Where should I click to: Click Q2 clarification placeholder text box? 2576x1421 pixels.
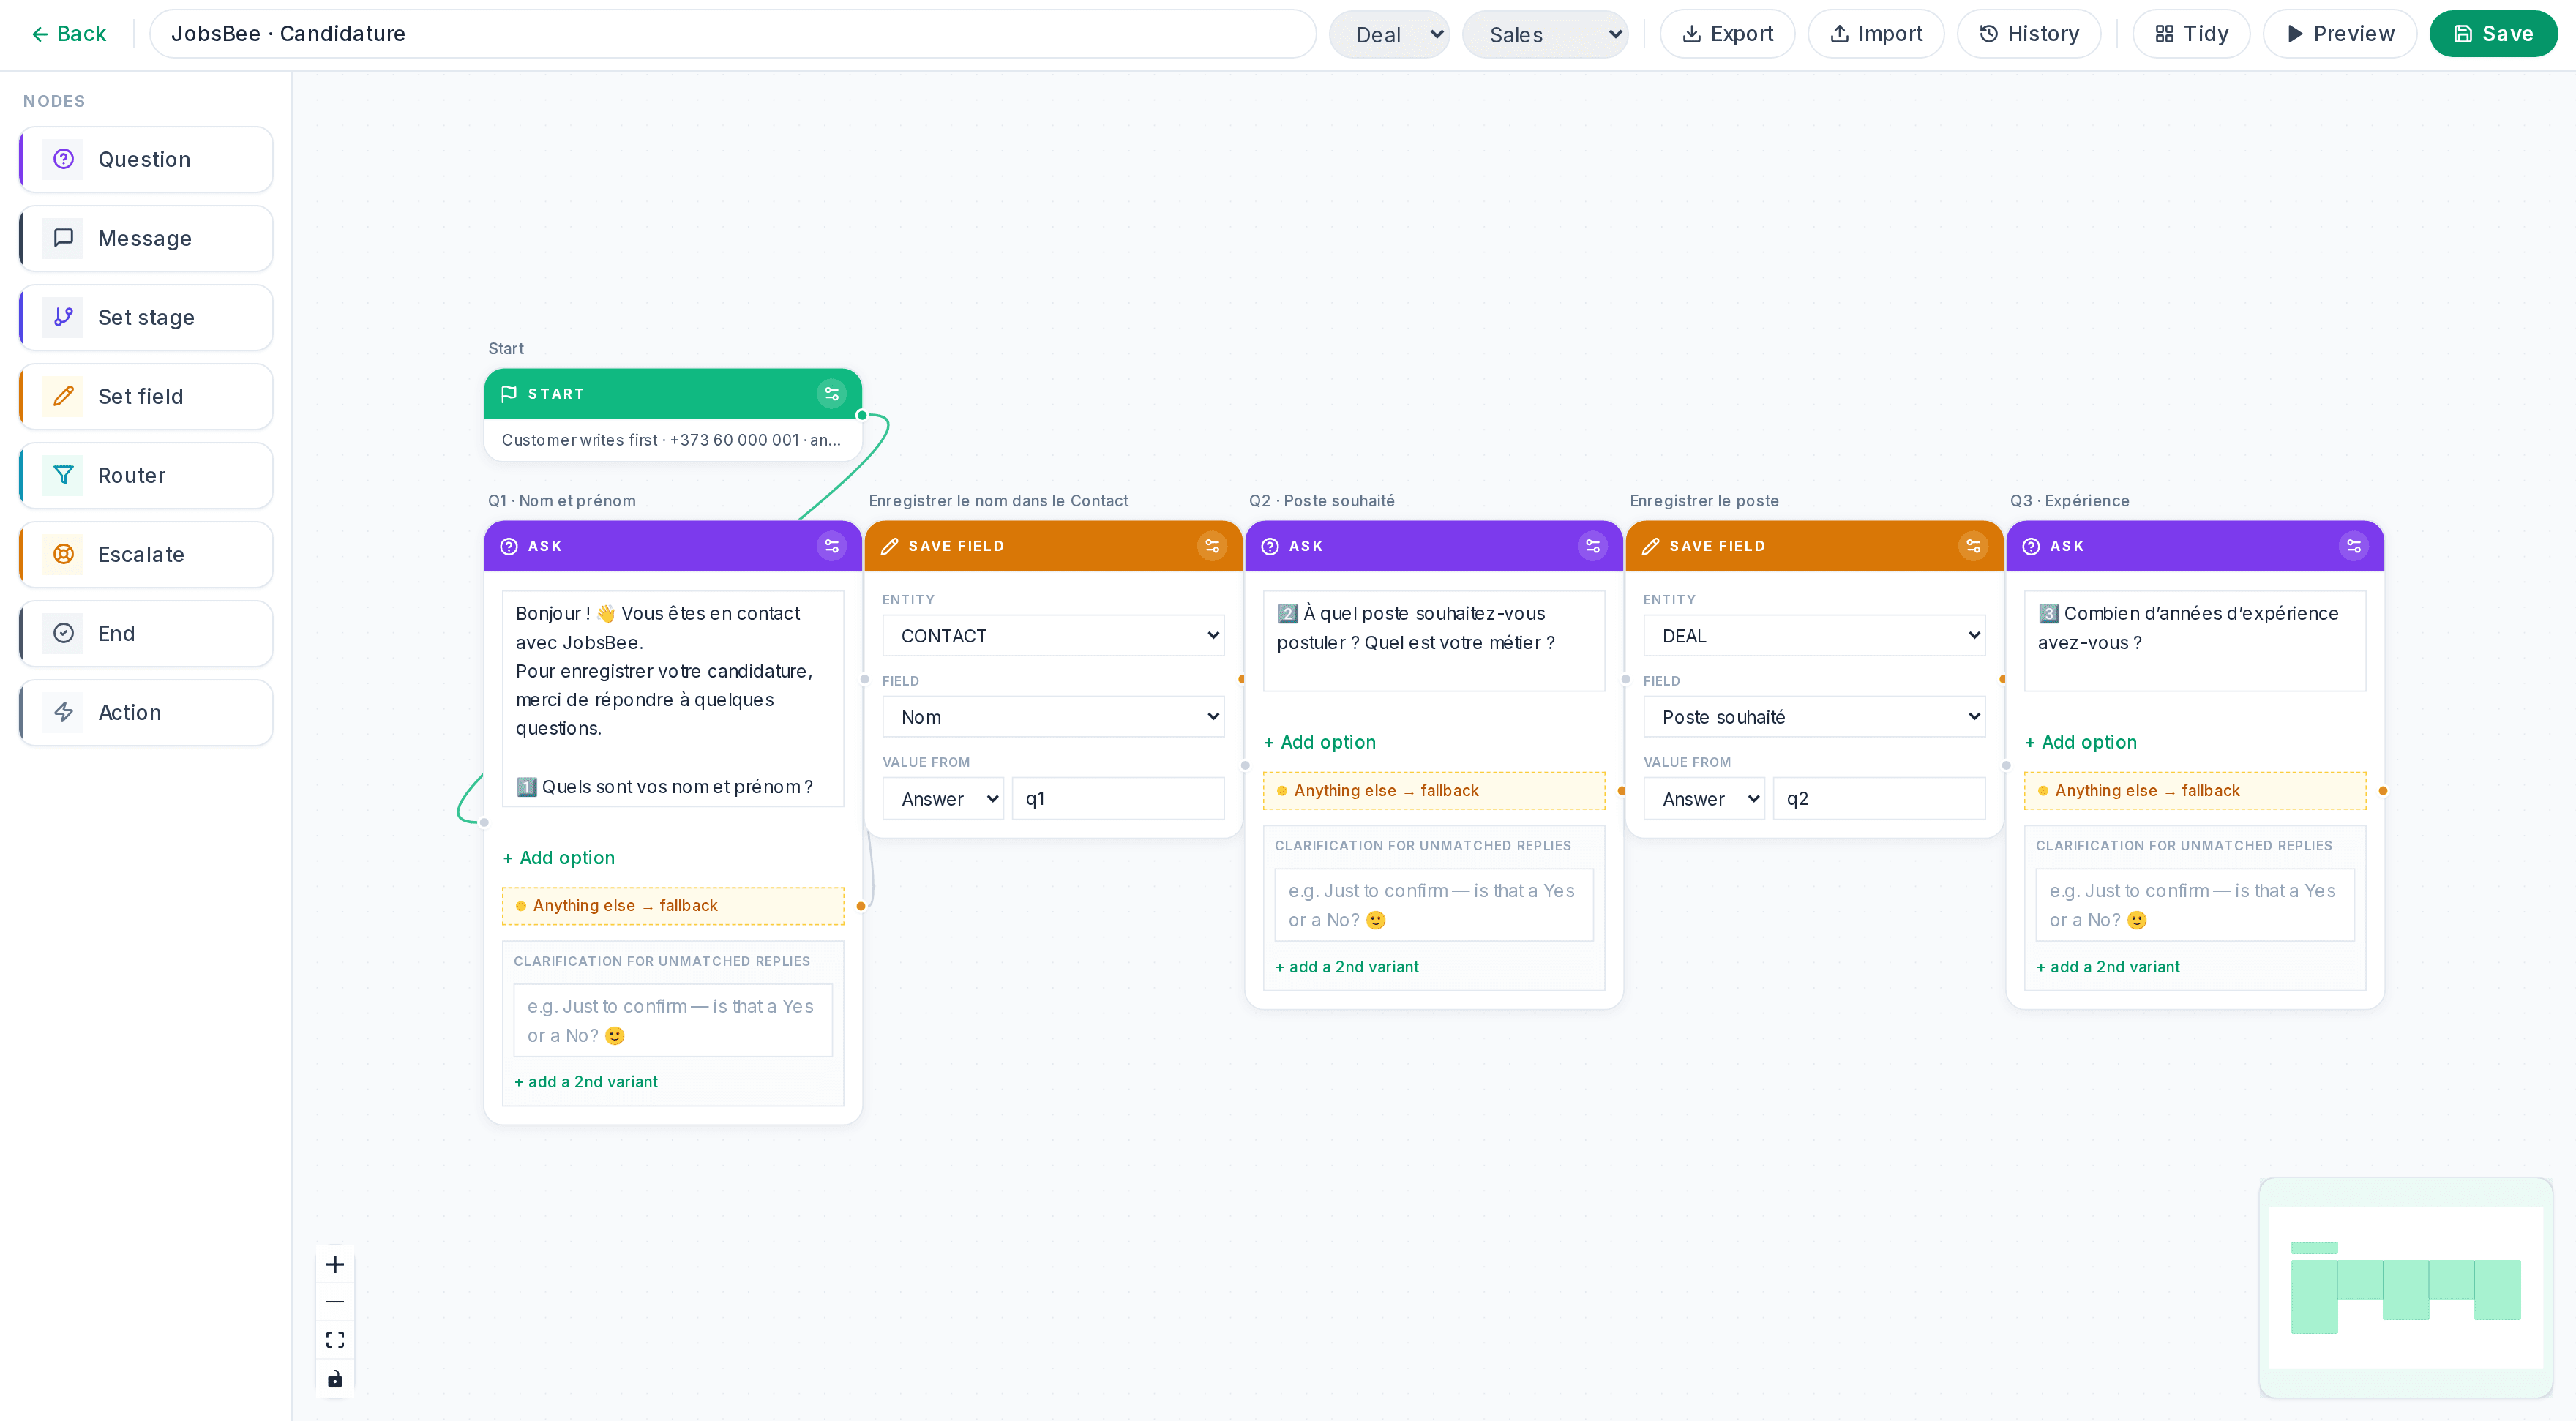(x=1434, y=905)
